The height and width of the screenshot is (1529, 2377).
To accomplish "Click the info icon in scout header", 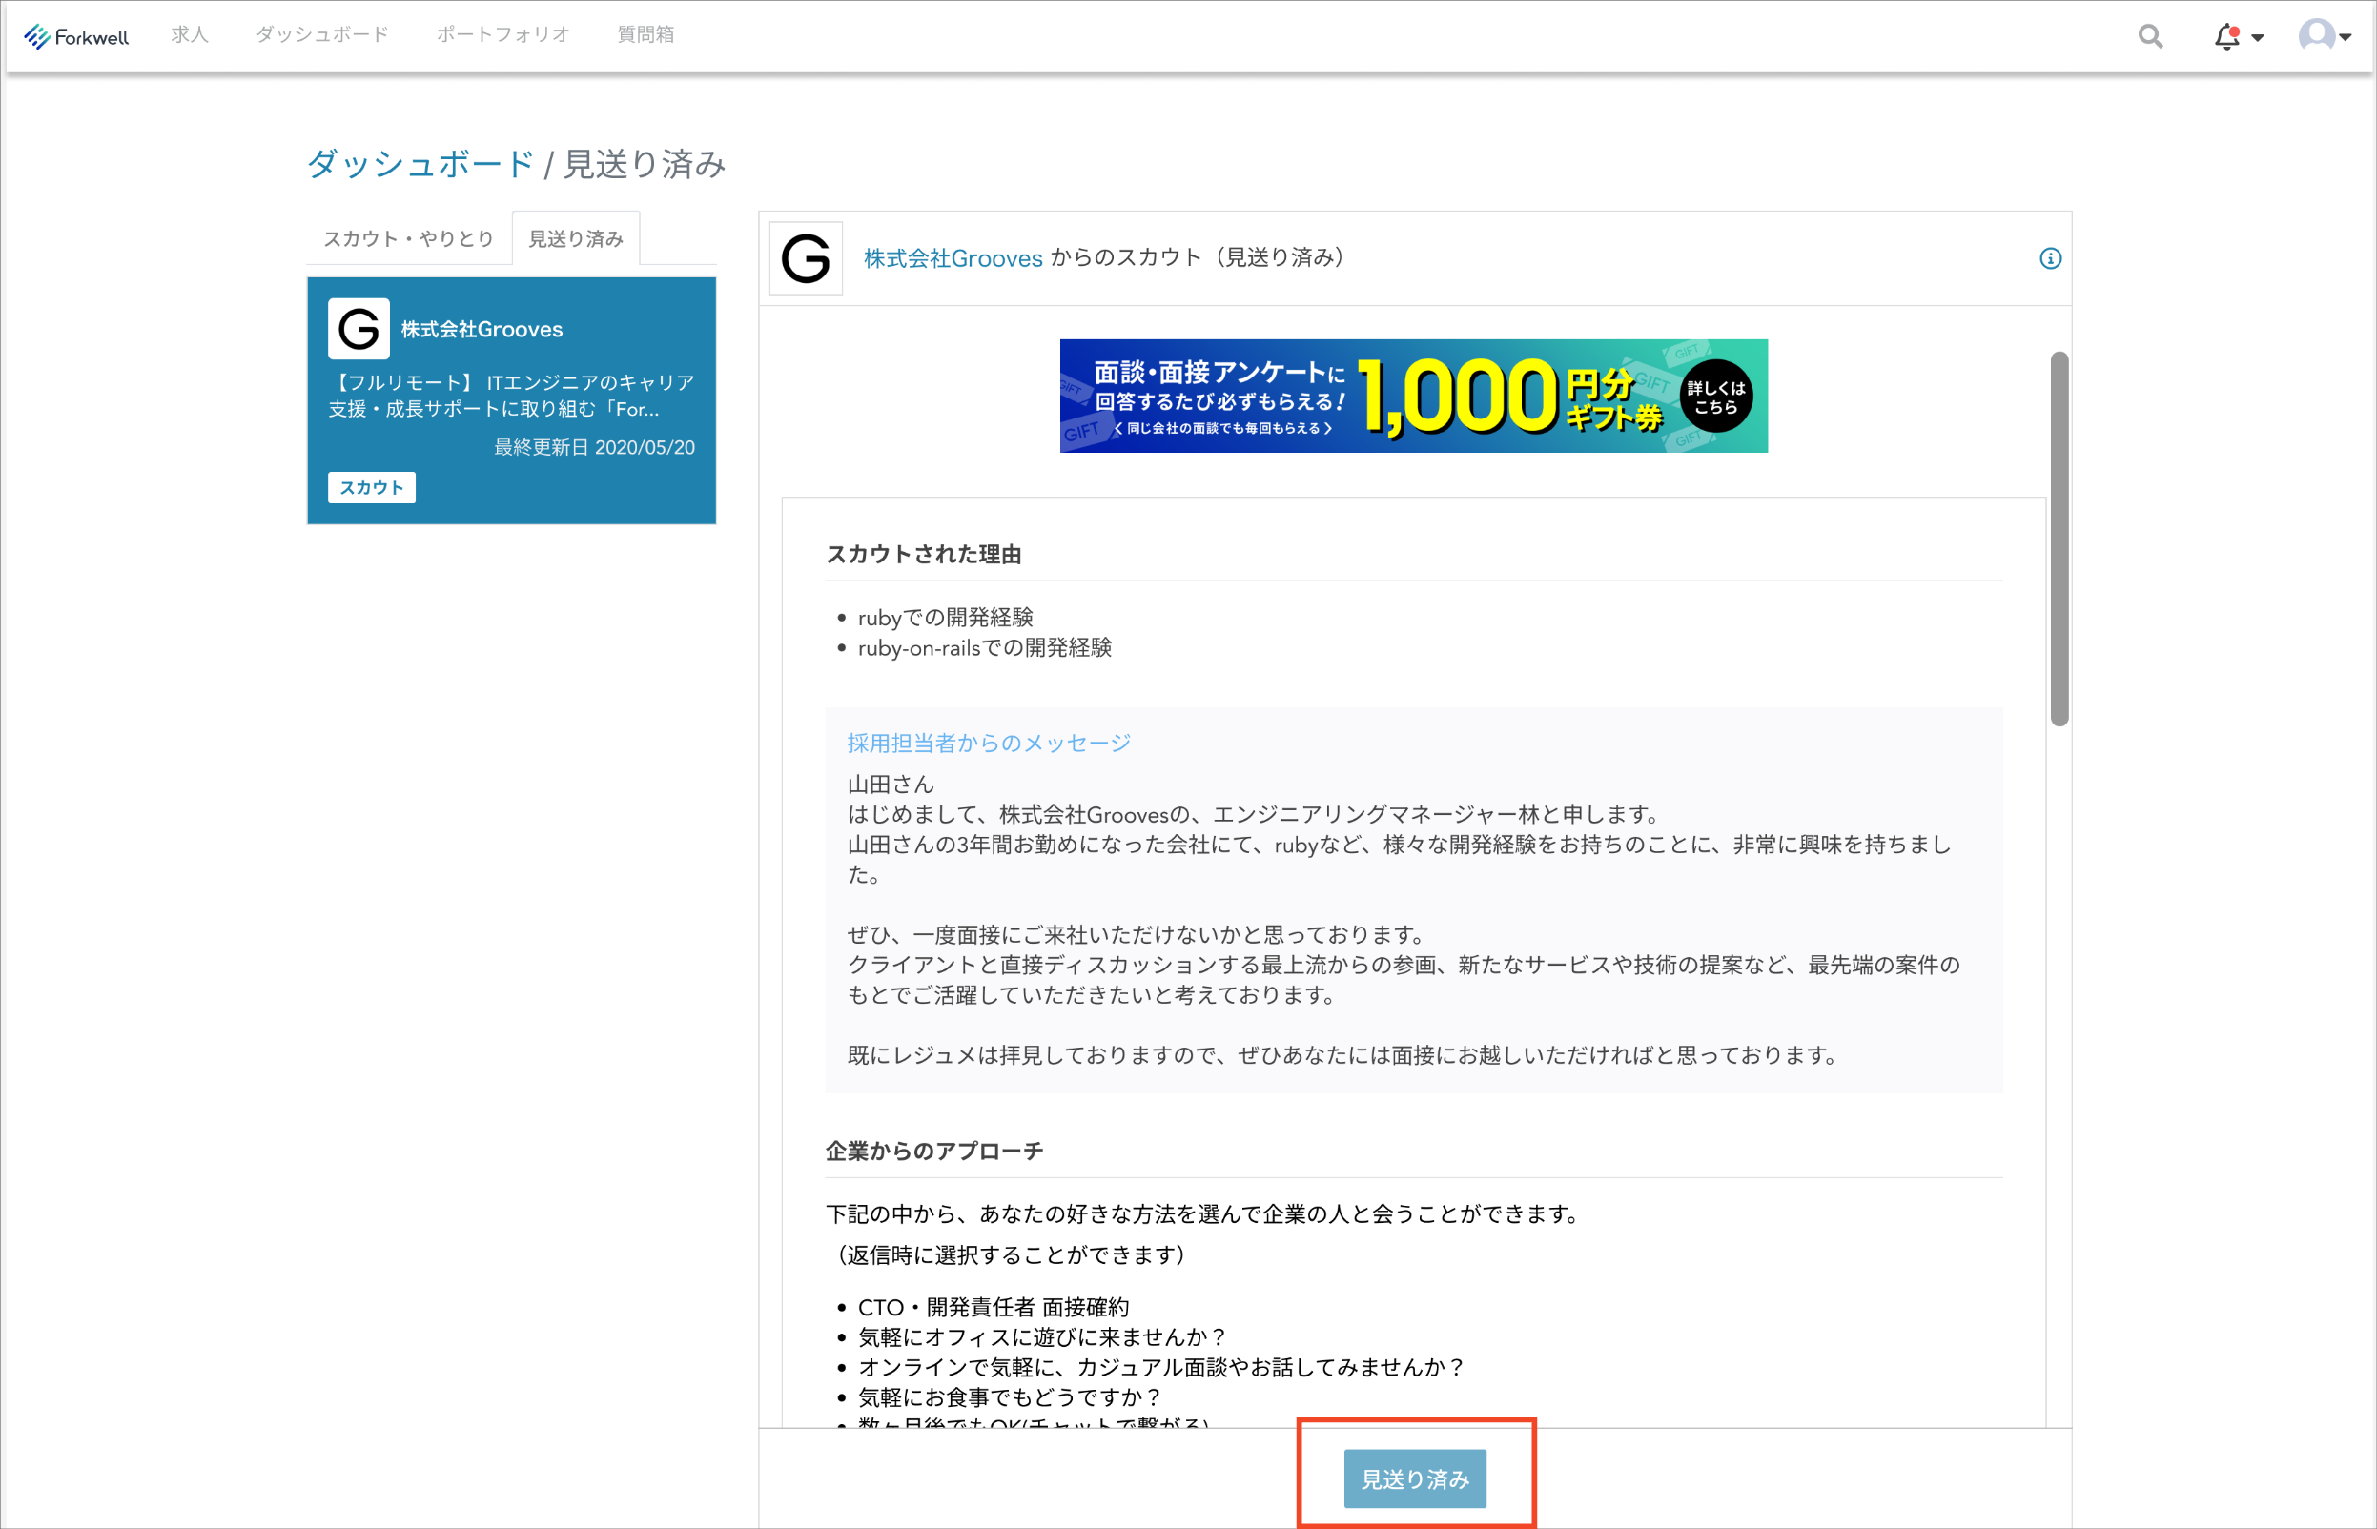I will (2049, 259).
